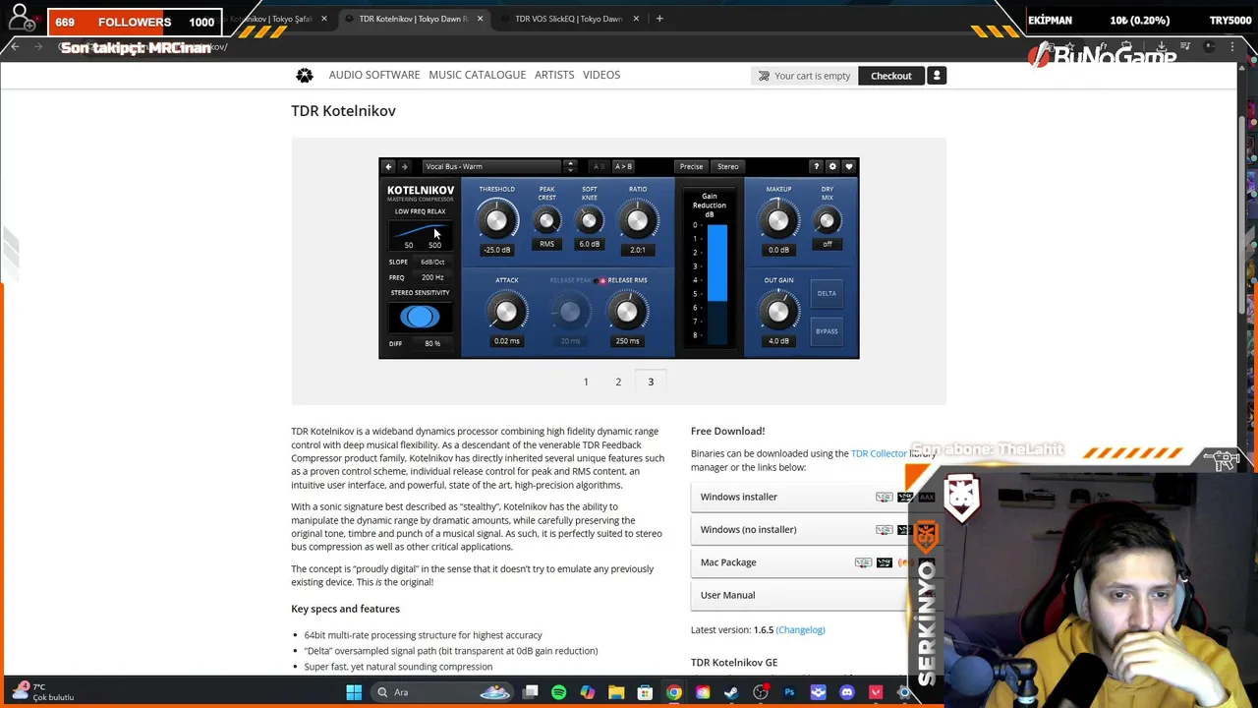
Task: Open the user account icon beside Checkout
Action: click(x=937, y=76)
